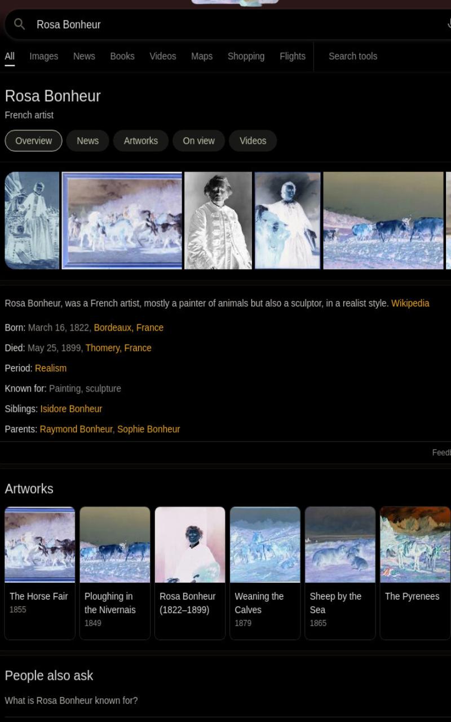Image resolution: width=451 pixels, height=722 pixels.
Task: Open the first carousel image of standing figure
Action: 32,221
